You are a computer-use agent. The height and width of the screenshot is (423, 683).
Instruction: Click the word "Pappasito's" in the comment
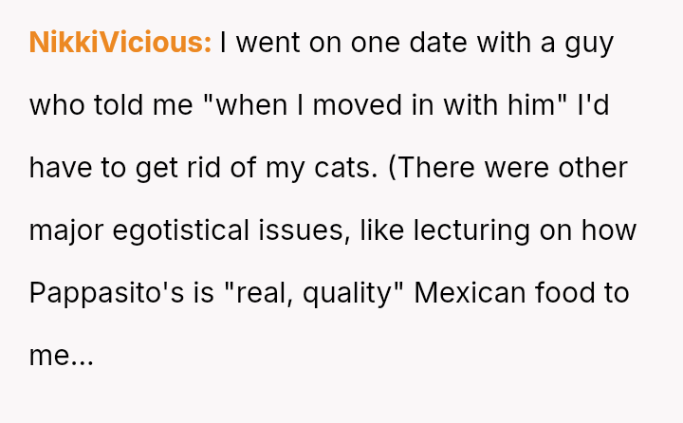(x=106, y=292)
